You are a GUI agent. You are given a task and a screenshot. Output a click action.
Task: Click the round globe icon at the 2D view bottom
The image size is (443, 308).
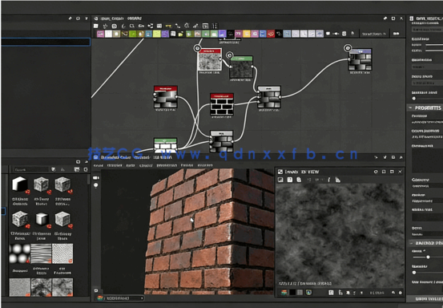click(308, 293)
